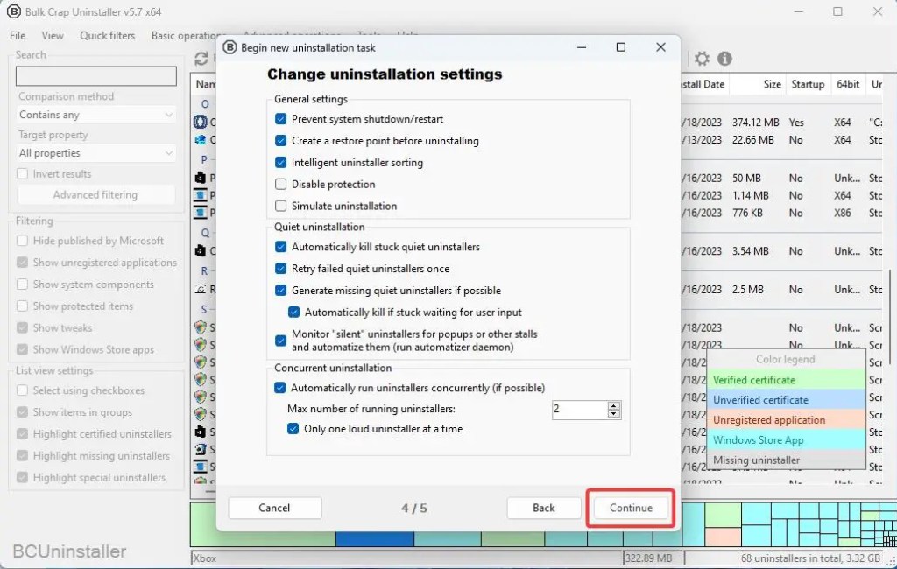897x569 pixels.
Task: Toggle Automatically kill stuck quiet uninstallers
Action: [x=280, y=247]
